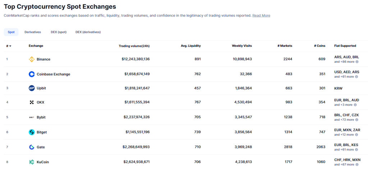Screen dimensions: 368x169
Task: Click the Bybit logo icon
Action: click(32, 117)
